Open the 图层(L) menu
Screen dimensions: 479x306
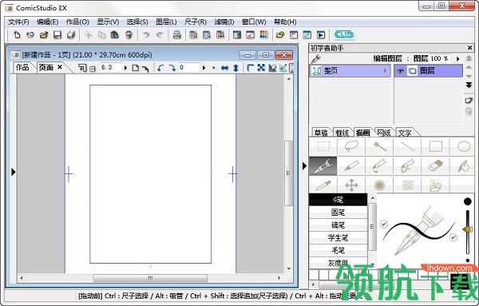tap(166, 22)
